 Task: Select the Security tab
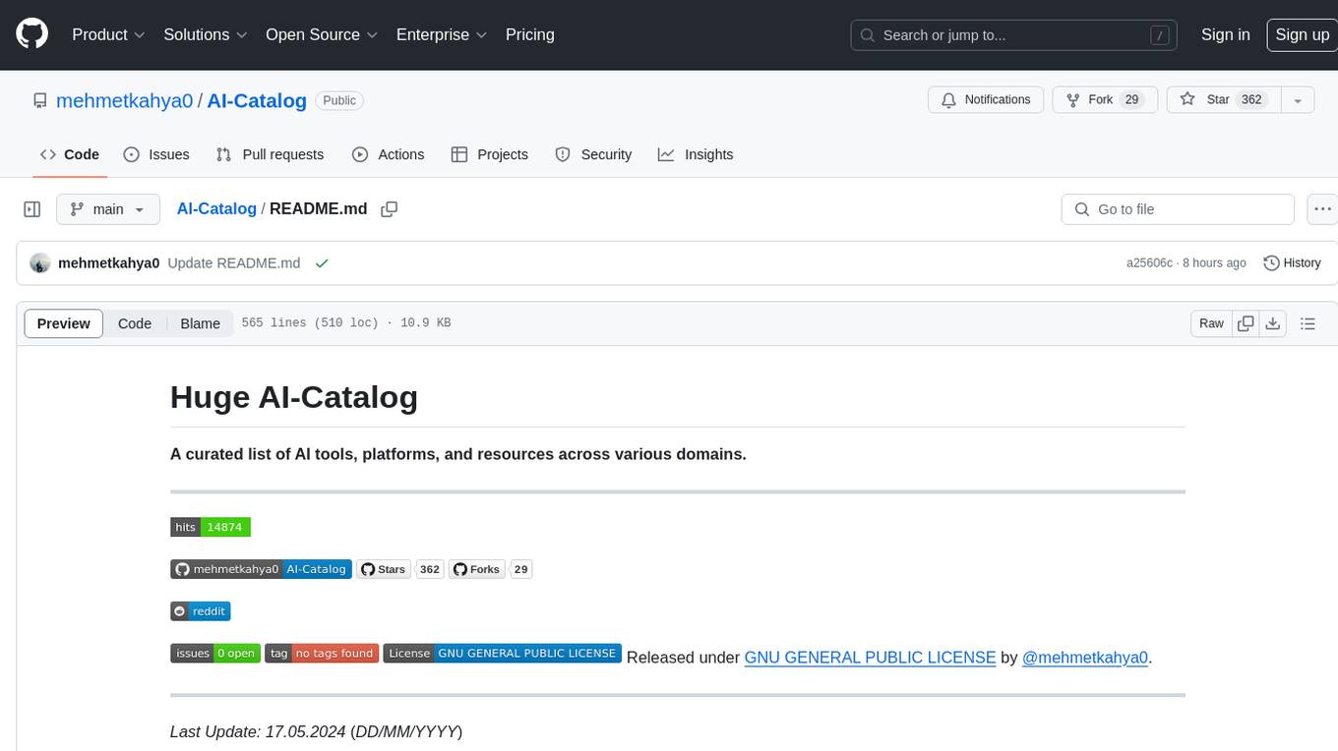pyautogui.click(x=593, y=154)
